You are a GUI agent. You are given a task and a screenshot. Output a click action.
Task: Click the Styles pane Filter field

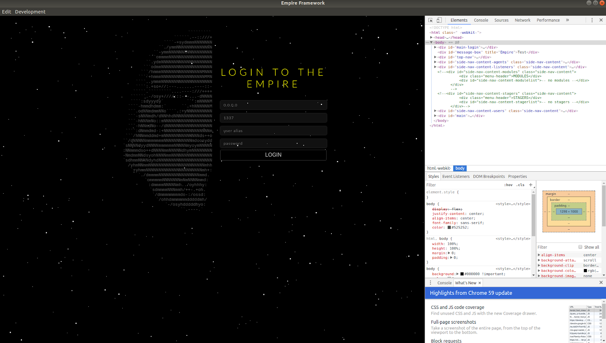(x=464, y=185)
